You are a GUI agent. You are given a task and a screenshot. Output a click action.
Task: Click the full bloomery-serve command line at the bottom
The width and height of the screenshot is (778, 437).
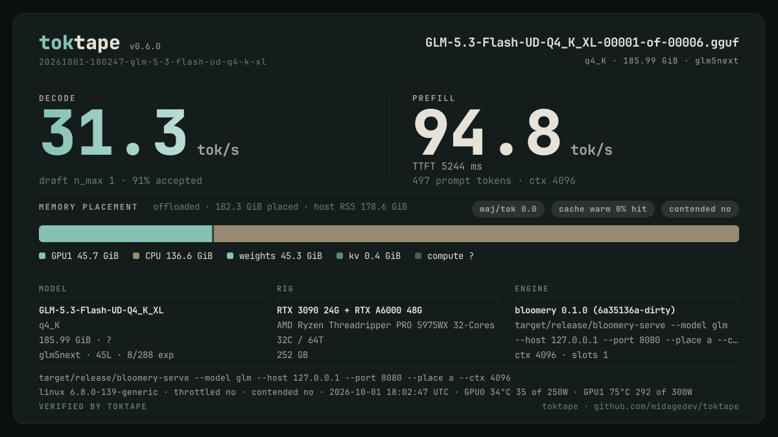pyautogui.click(x=275, y=378)
